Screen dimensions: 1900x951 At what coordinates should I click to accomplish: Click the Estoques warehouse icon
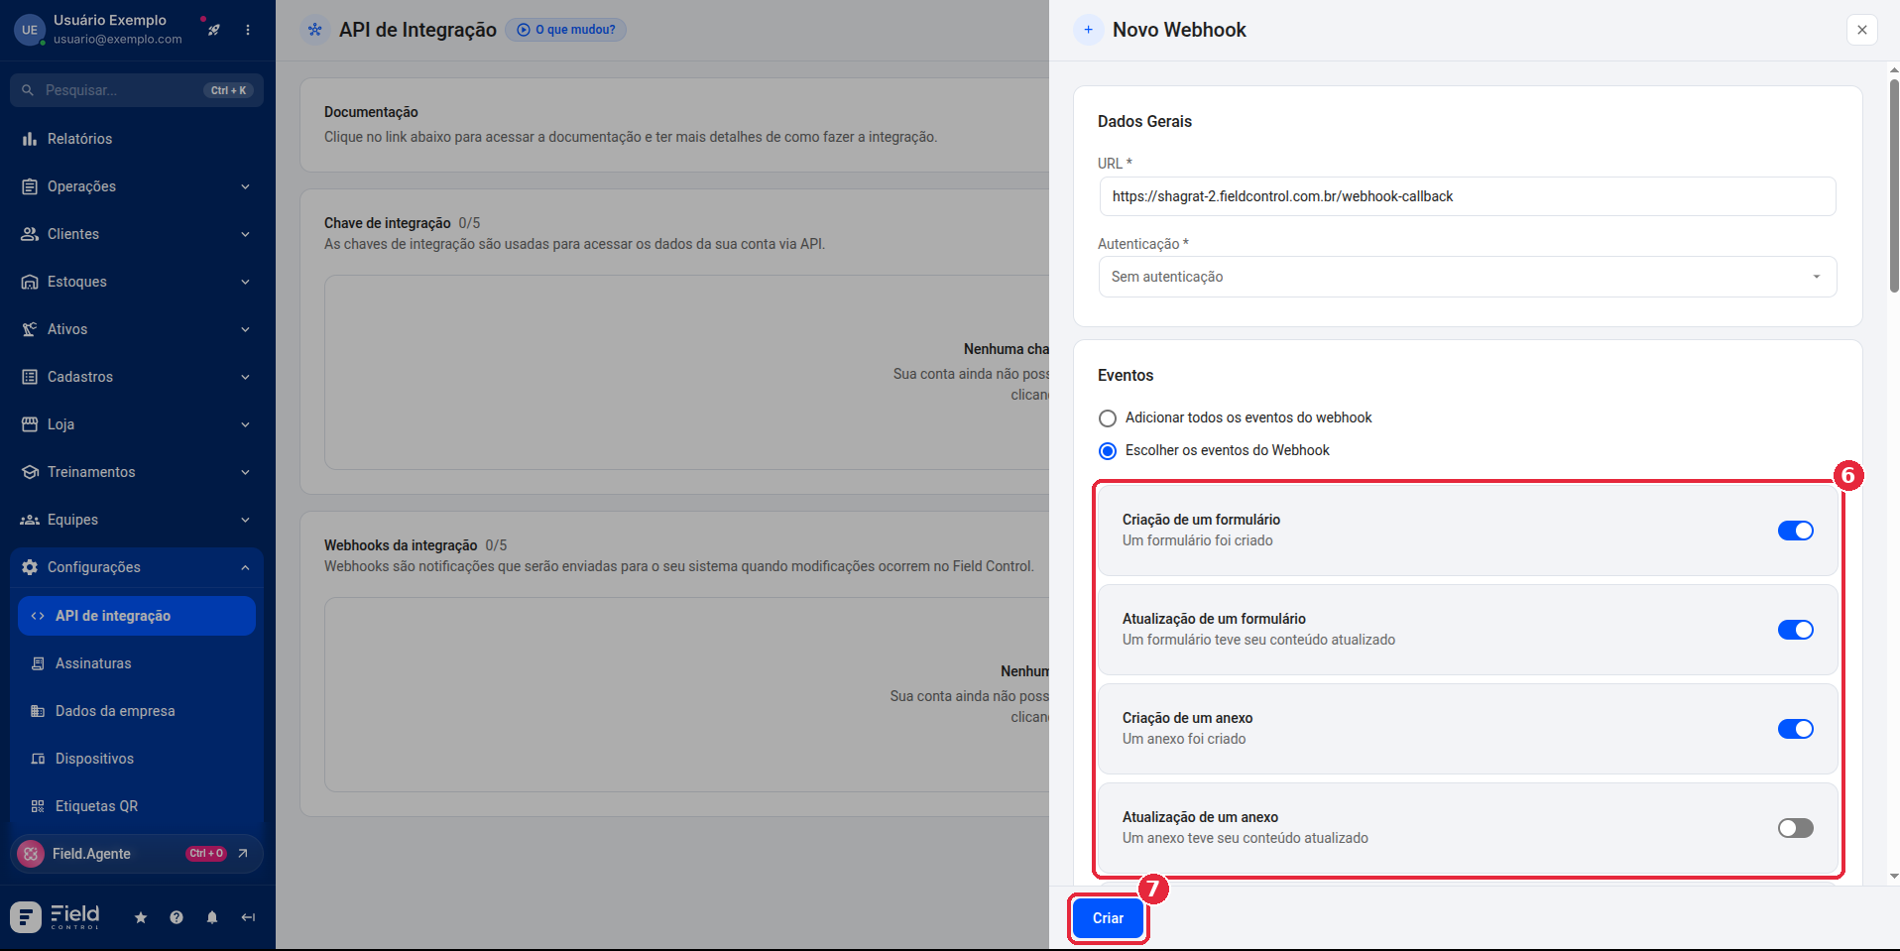[30, 282]
